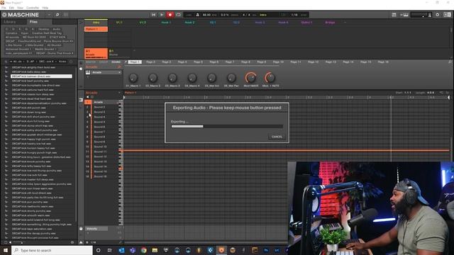Click the 02_Macro 2 knob
Viewport: 454px width, 255px height.
[x=153, y=78]
